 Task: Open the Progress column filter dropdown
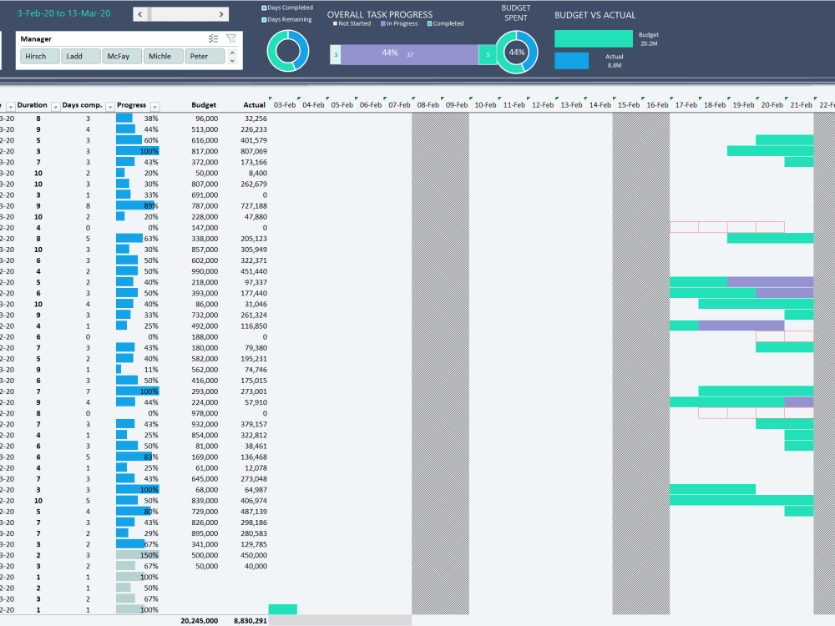coord(154,107)
